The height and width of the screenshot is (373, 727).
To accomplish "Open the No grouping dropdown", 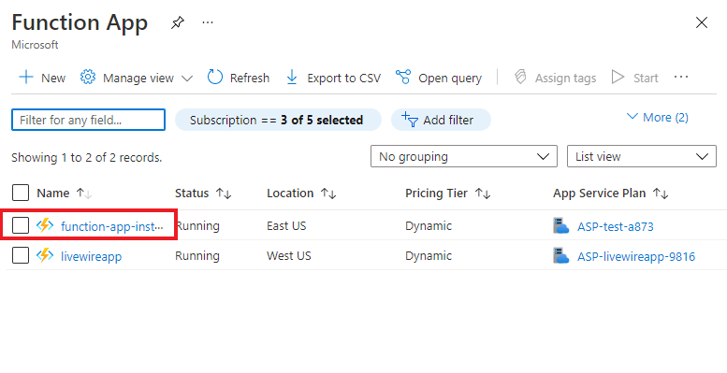I will [x=464, y=157].
